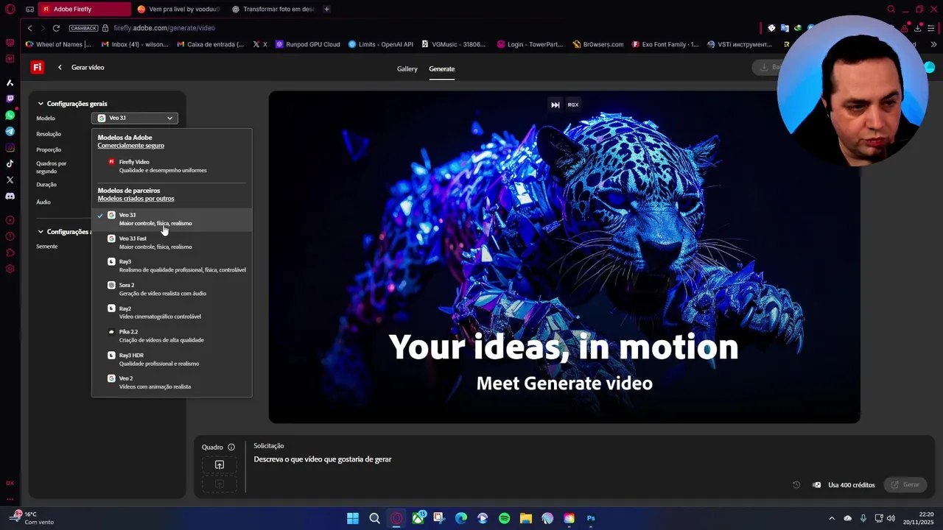
Task: Open a new browser tab
Action: coord(326,10)
